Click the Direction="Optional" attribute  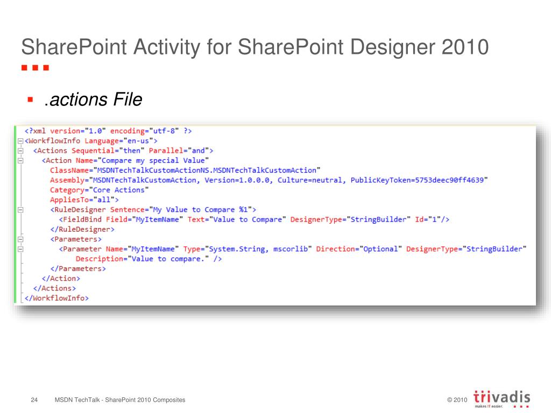point(359,249)
